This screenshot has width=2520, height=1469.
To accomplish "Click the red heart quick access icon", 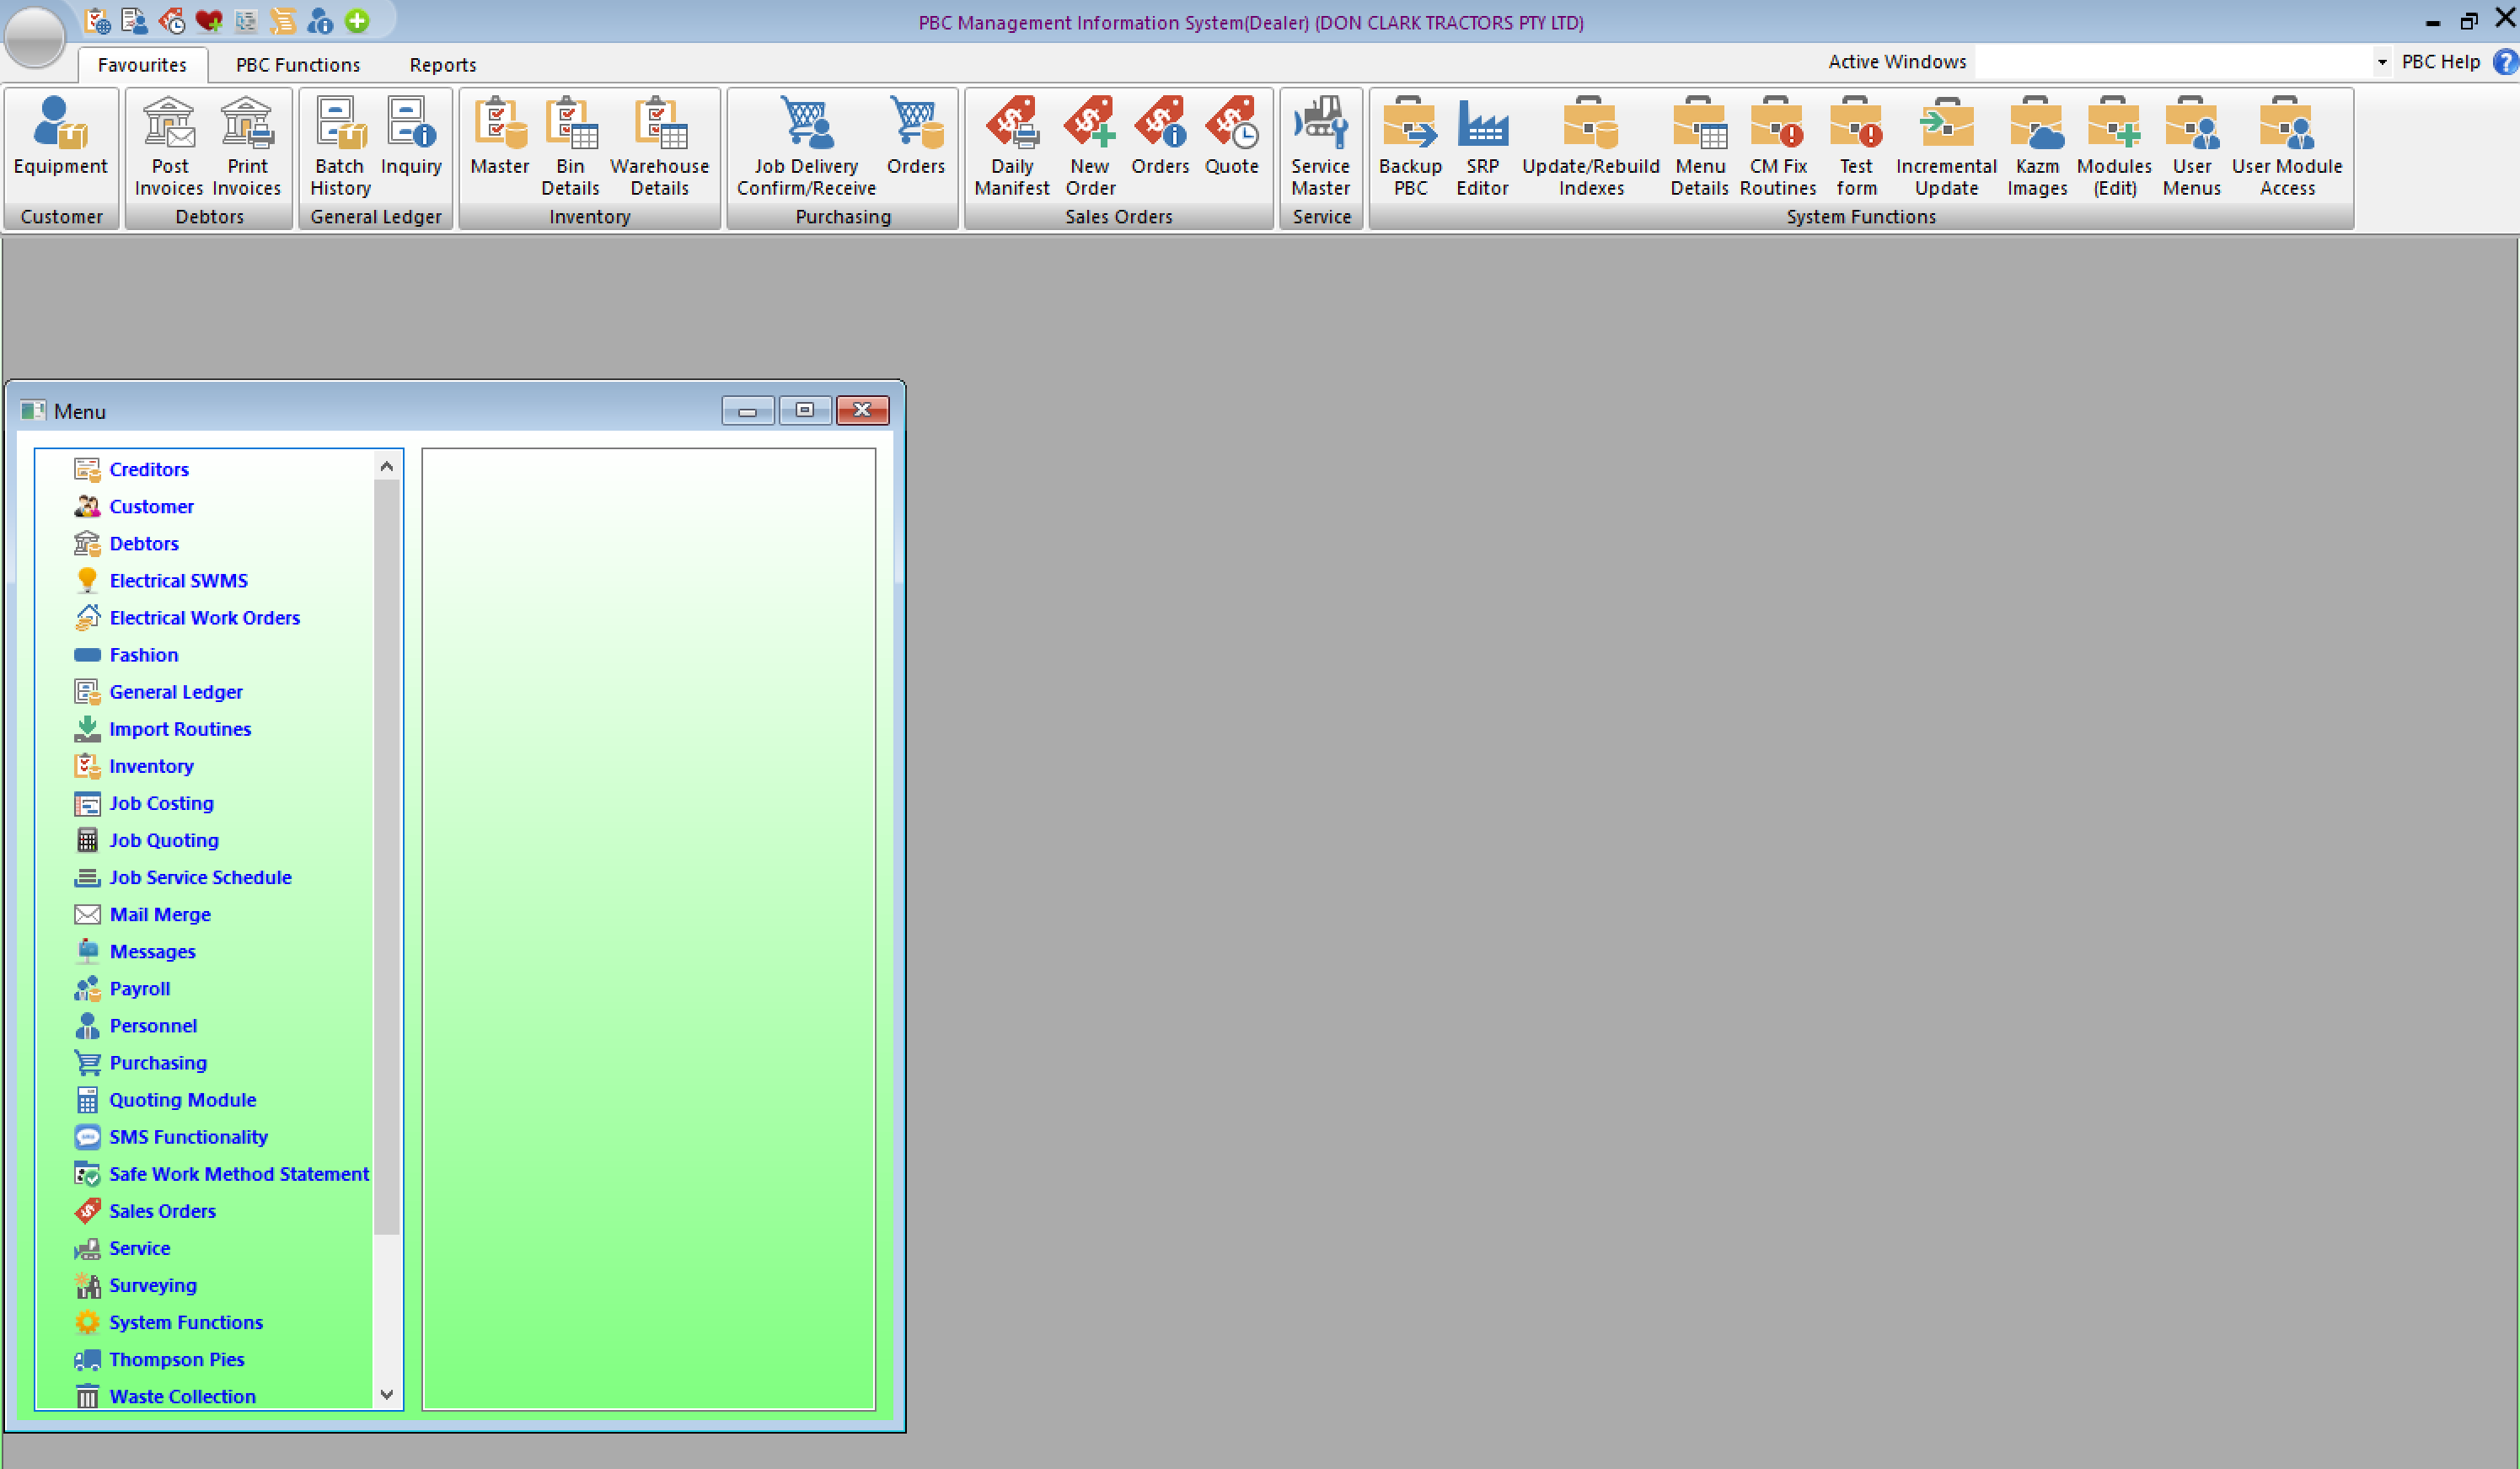I will click(x=209, y=21).
